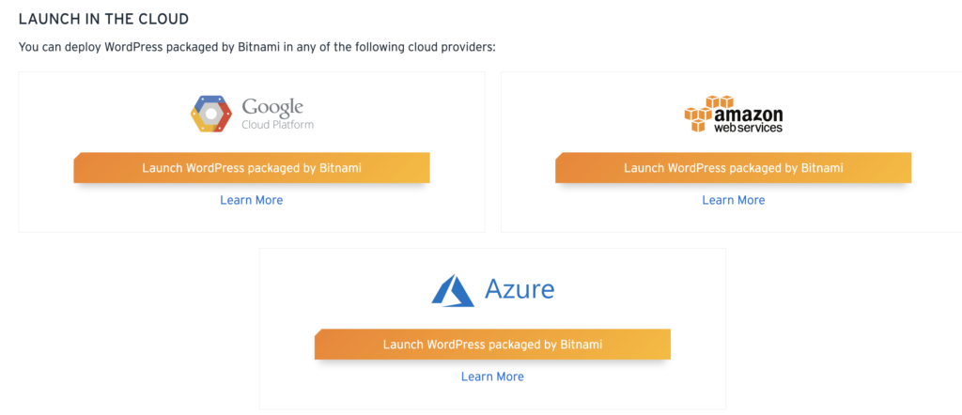Screen dimensions: 962x415
Task: Click the Cloud Platform subtitle under Google
Action: 277,125
